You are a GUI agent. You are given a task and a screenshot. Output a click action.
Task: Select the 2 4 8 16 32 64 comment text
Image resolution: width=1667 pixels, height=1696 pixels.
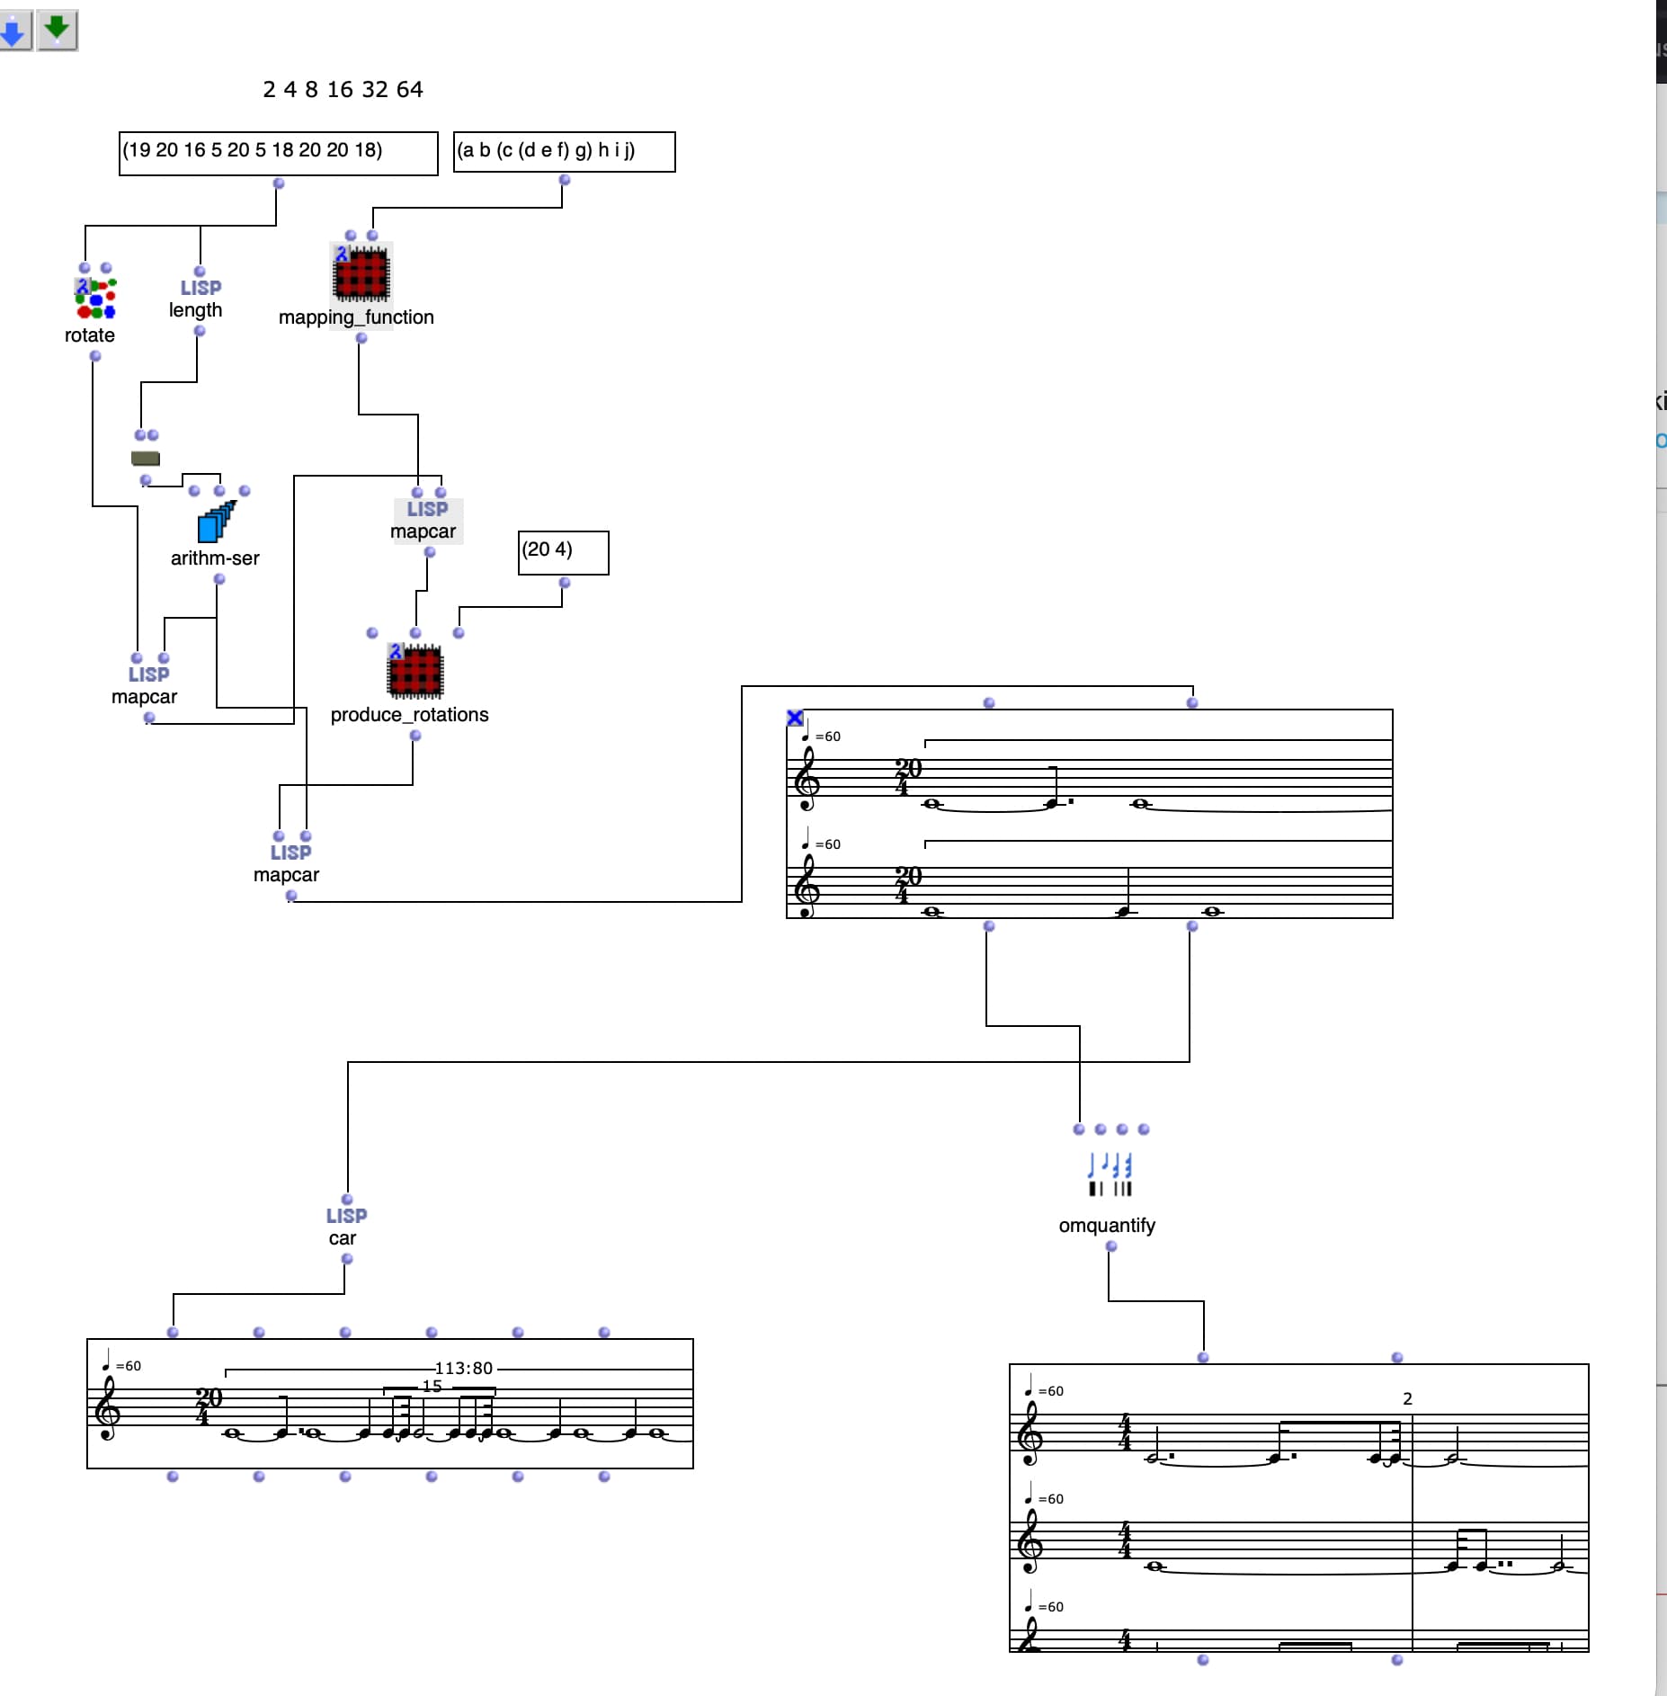[343, 89]
